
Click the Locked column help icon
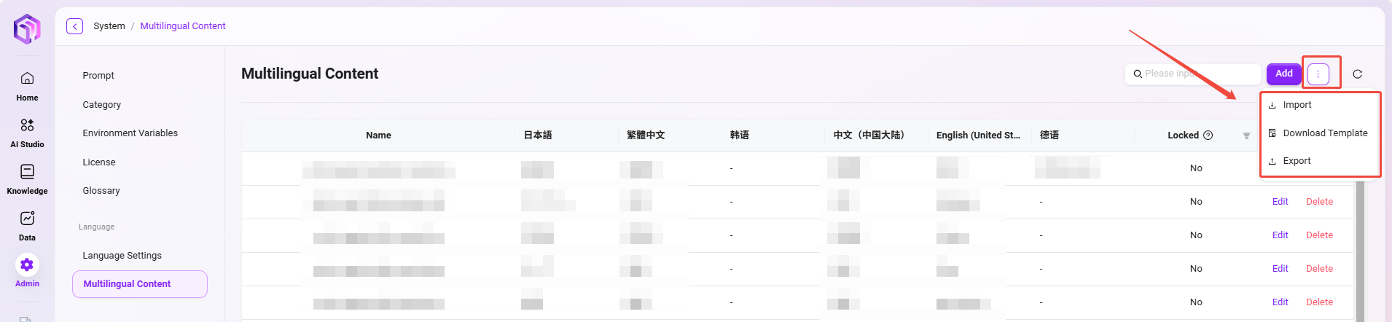pyautogui.click(x=1208, y=136)
